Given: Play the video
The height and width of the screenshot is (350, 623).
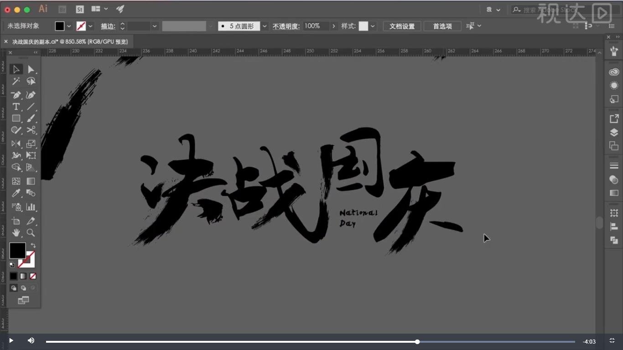Looking at the screenshot, I should click(11, 340).
